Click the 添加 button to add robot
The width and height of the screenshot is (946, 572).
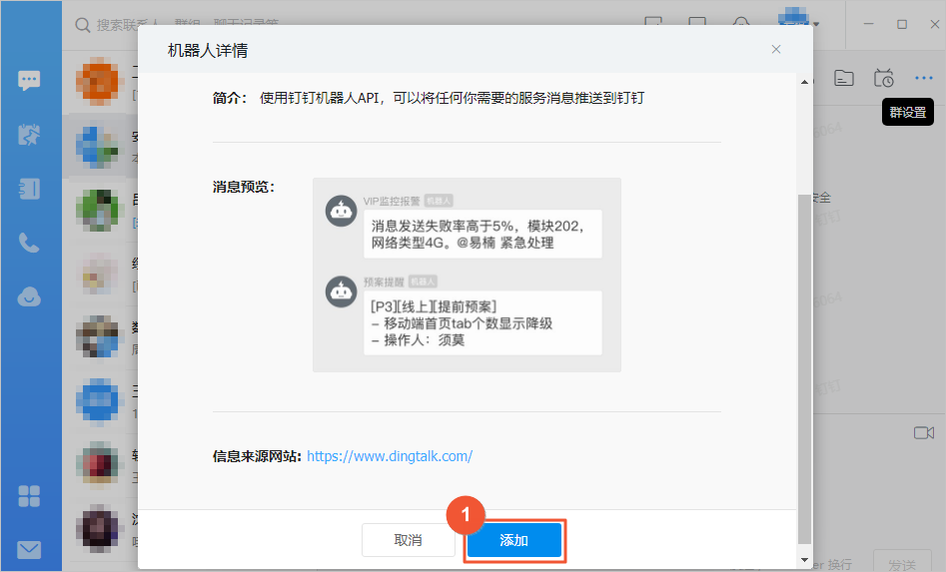pyautogui.click(x=514, y=540)
